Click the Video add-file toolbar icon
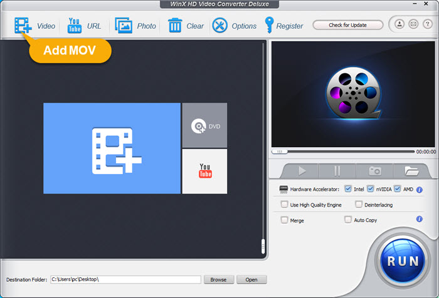 coord(23,26)
